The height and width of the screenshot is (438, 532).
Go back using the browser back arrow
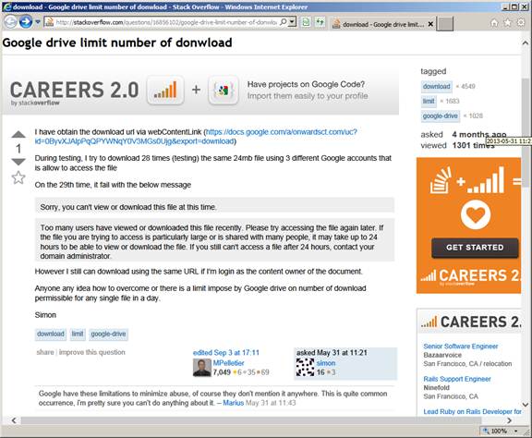pos(10,22)
